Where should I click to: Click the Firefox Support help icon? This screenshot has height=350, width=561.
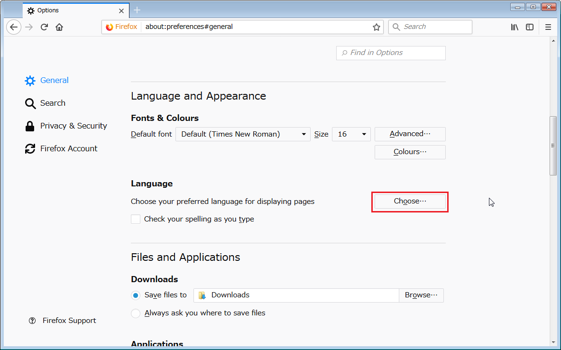32,321
